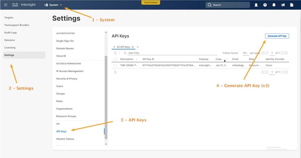Open Roles settings
Image resolution: width=301 pixels, height=158 pixels.
coord(59,101)
